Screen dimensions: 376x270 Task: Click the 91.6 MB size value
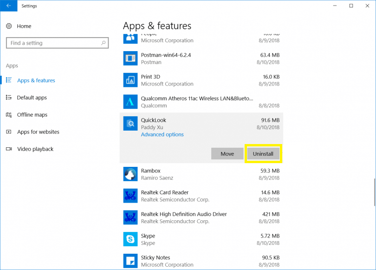click(x=271, y=120)
